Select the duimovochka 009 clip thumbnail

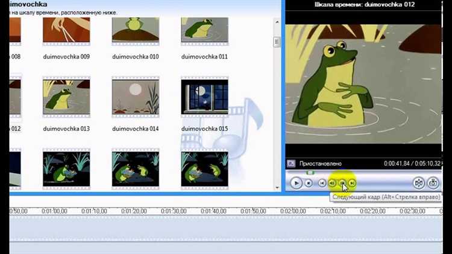point(66,31)
